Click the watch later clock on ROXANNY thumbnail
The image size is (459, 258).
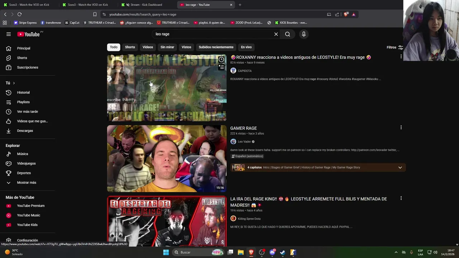pos(221,59)
